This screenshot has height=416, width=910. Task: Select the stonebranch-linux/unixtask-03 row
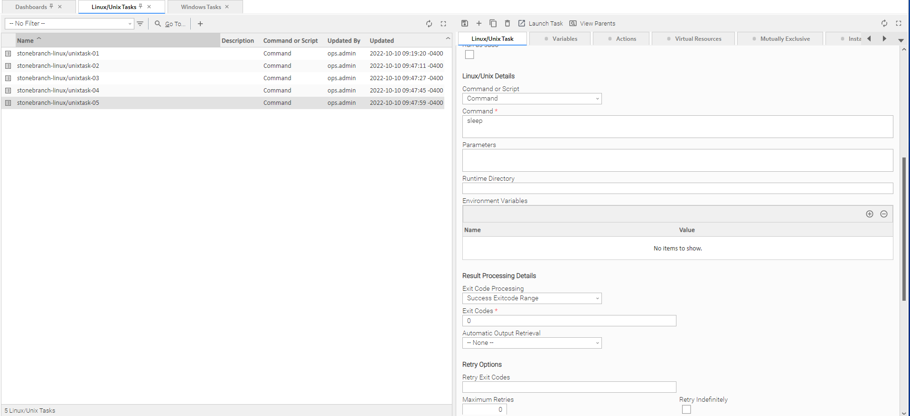(x=58, y=78)
